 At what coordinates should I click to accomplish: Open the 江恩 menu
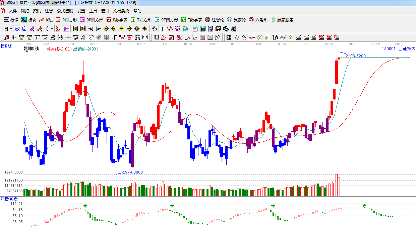49,11
